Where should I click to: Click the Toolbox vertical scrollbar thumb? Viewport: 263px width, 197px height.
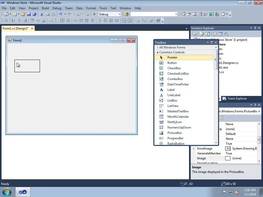[216, 60]
